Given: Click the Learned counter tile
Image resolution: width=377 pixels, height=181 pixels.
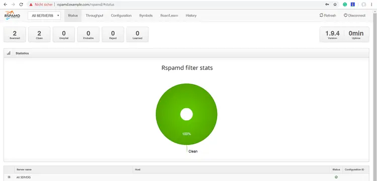Looking at the screenshot, I should point(137,35).
